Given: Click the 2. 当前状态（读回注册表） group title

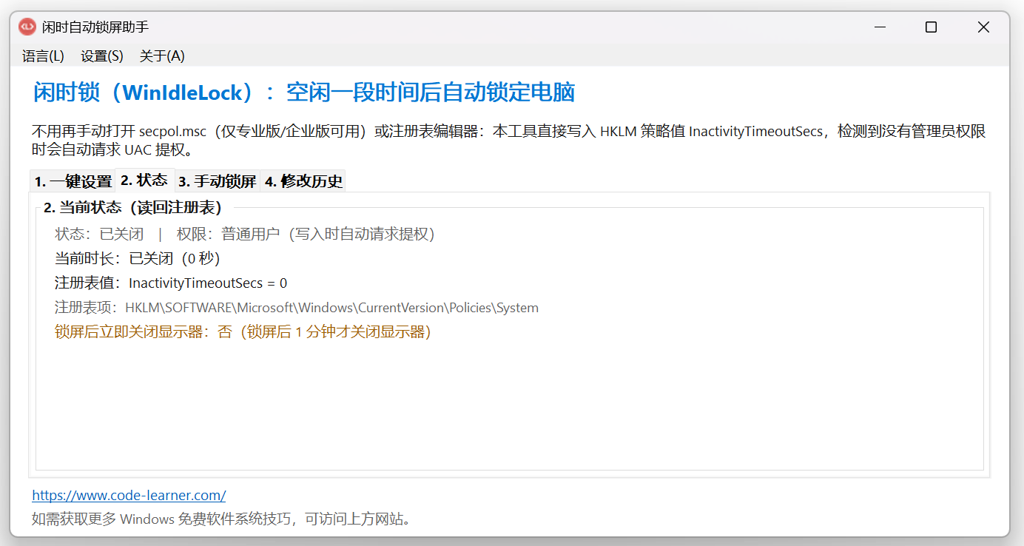Looking at the screenshot, I should pos(132,207).
